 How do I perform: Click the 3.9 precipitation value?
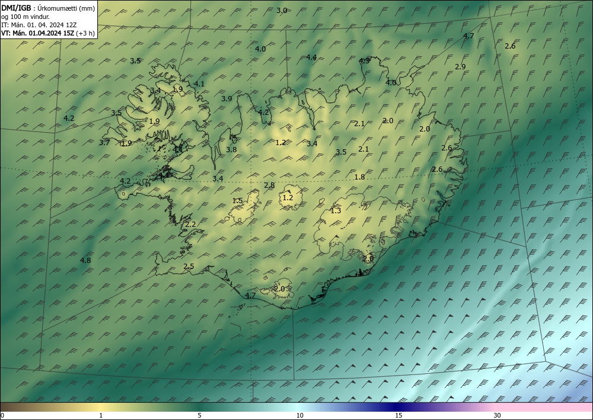(x=227, y=99)
